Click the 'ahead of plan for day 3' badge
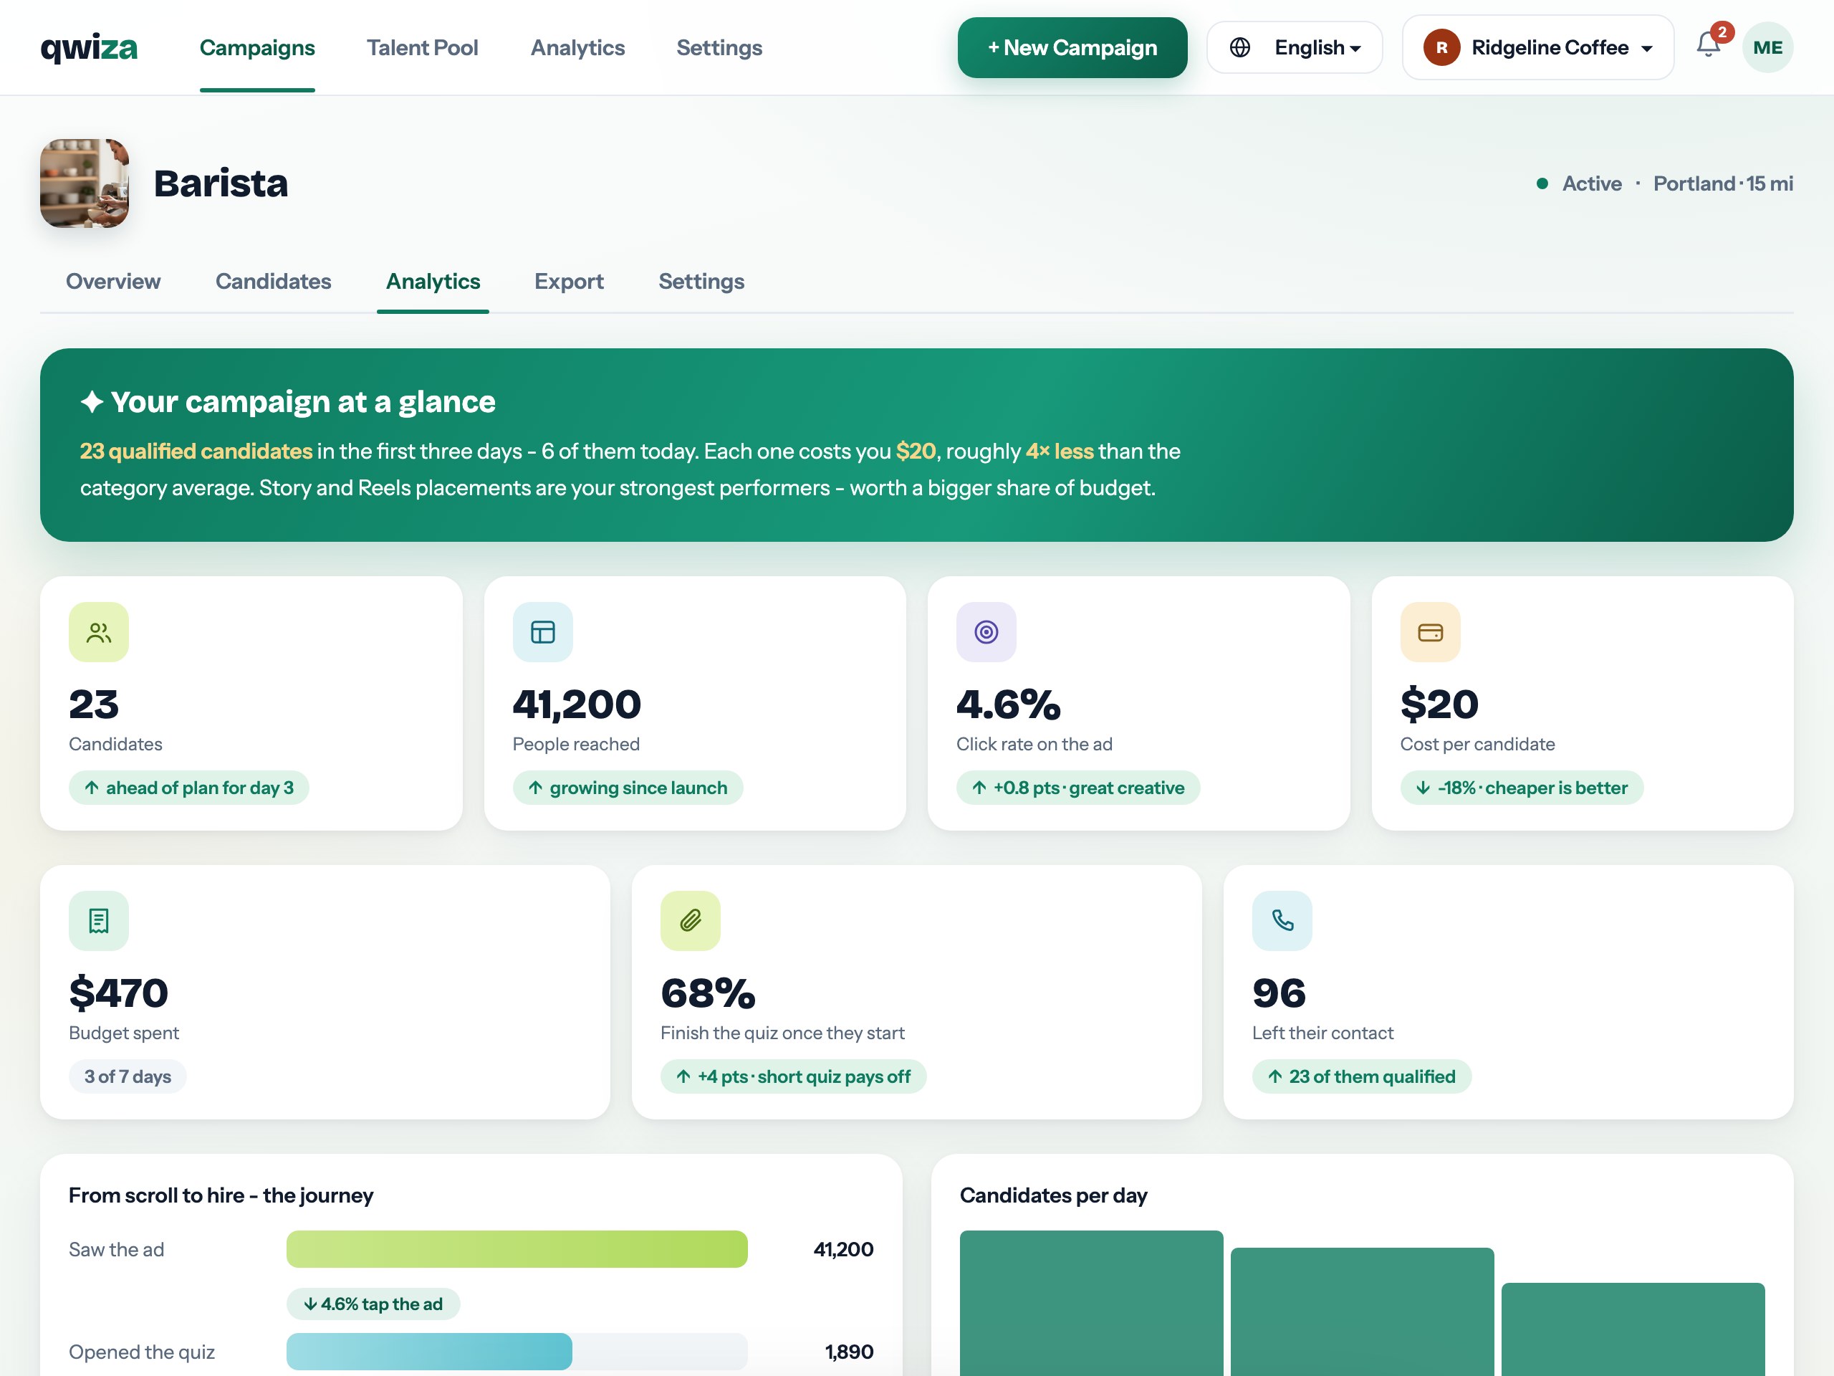This screenshot has height=1376, width=1834. click(x=189, y=788)
